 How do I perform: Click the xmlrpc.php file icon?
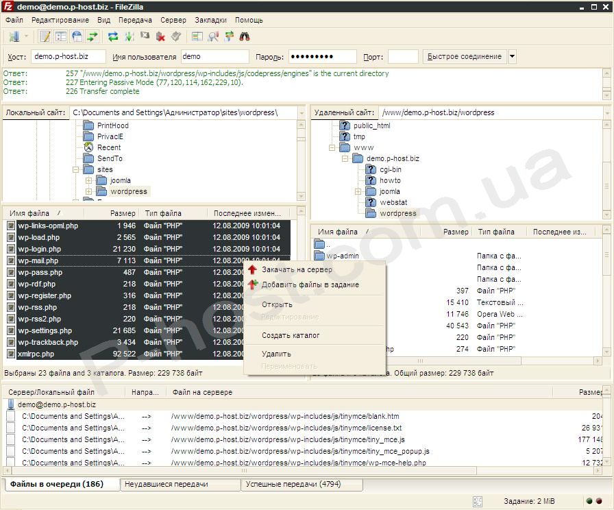click(11, 354)
